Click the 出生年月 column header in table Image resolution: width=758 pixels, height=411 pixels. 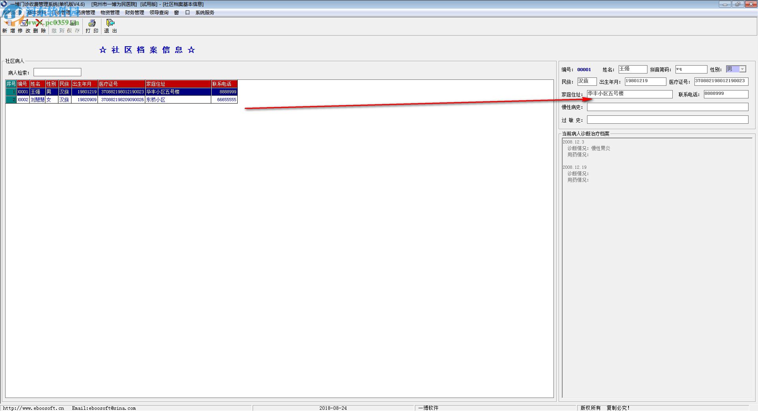point(84,84)
